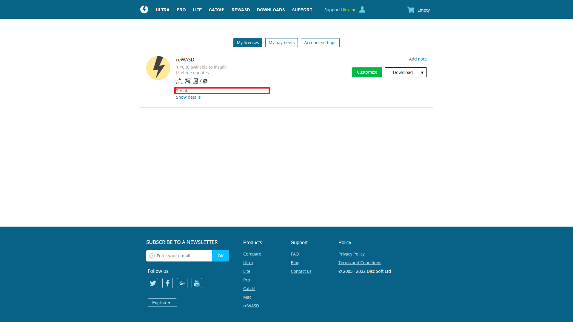This screenshot has width=573, height=322.
Task: Expand the Download button dropdown arrow
Action: pos(422,72)
